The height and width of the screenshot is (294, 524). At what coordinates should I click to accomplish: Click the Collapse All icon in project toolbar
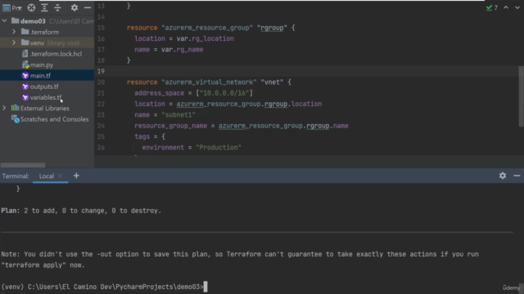[57, 7]
